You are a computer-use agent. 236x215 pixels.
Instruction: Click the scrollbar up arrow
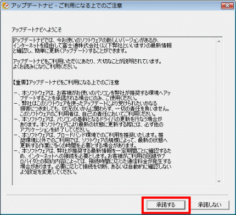pos(219,42)
